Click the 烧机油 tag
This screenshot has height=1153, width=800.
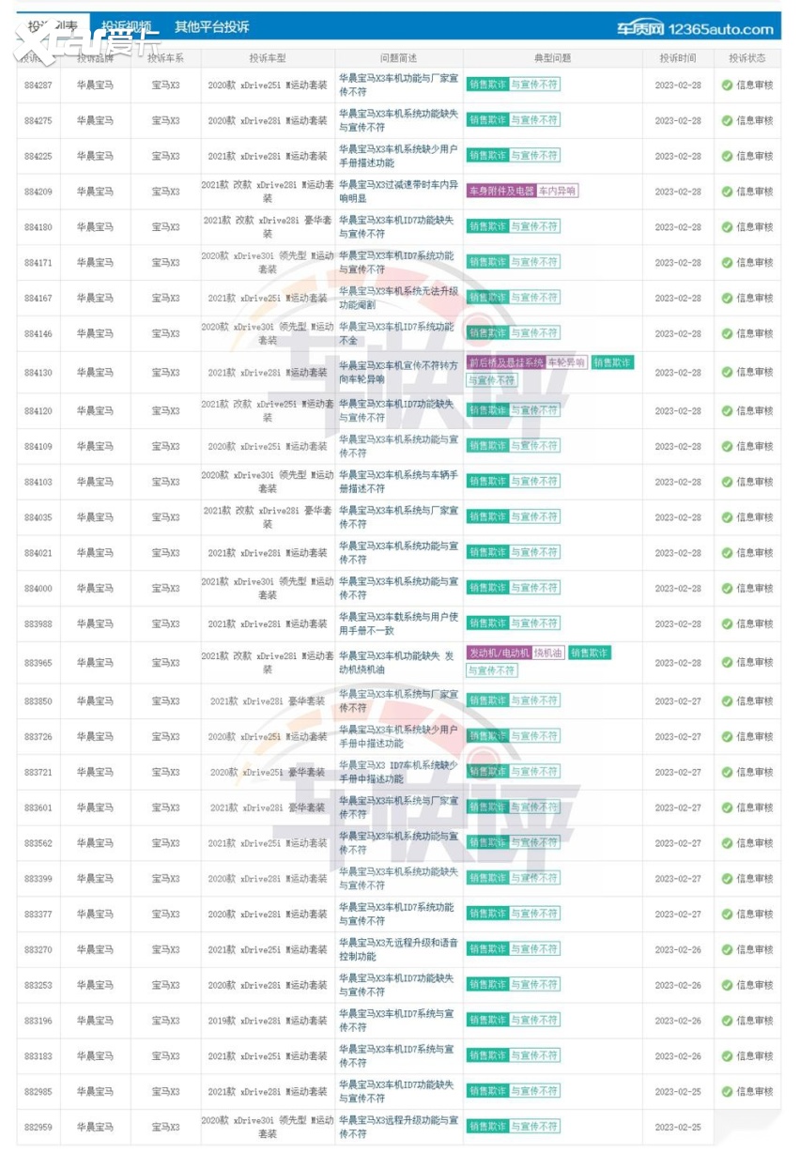547,653
